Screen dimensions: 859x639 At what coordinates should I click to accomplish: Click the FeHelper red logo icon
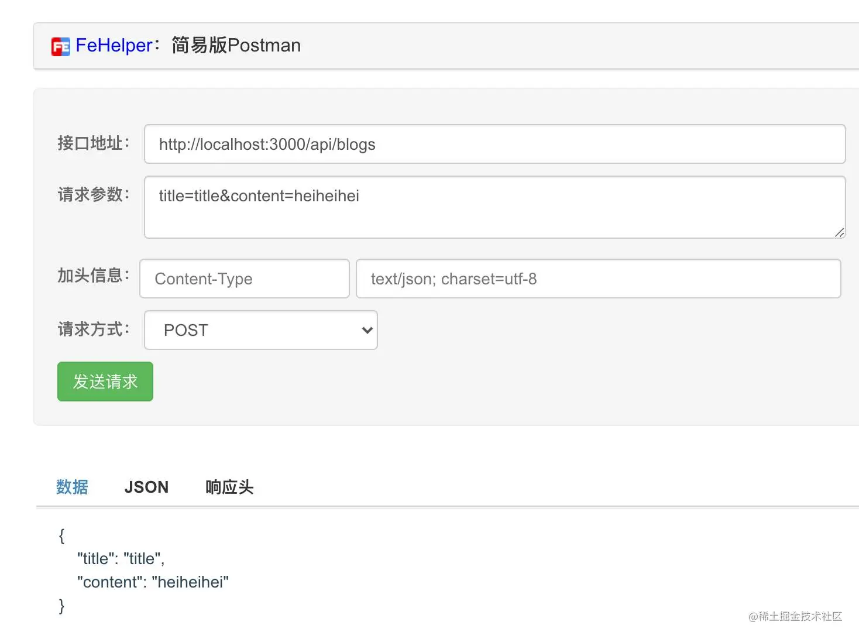[61, 46]
